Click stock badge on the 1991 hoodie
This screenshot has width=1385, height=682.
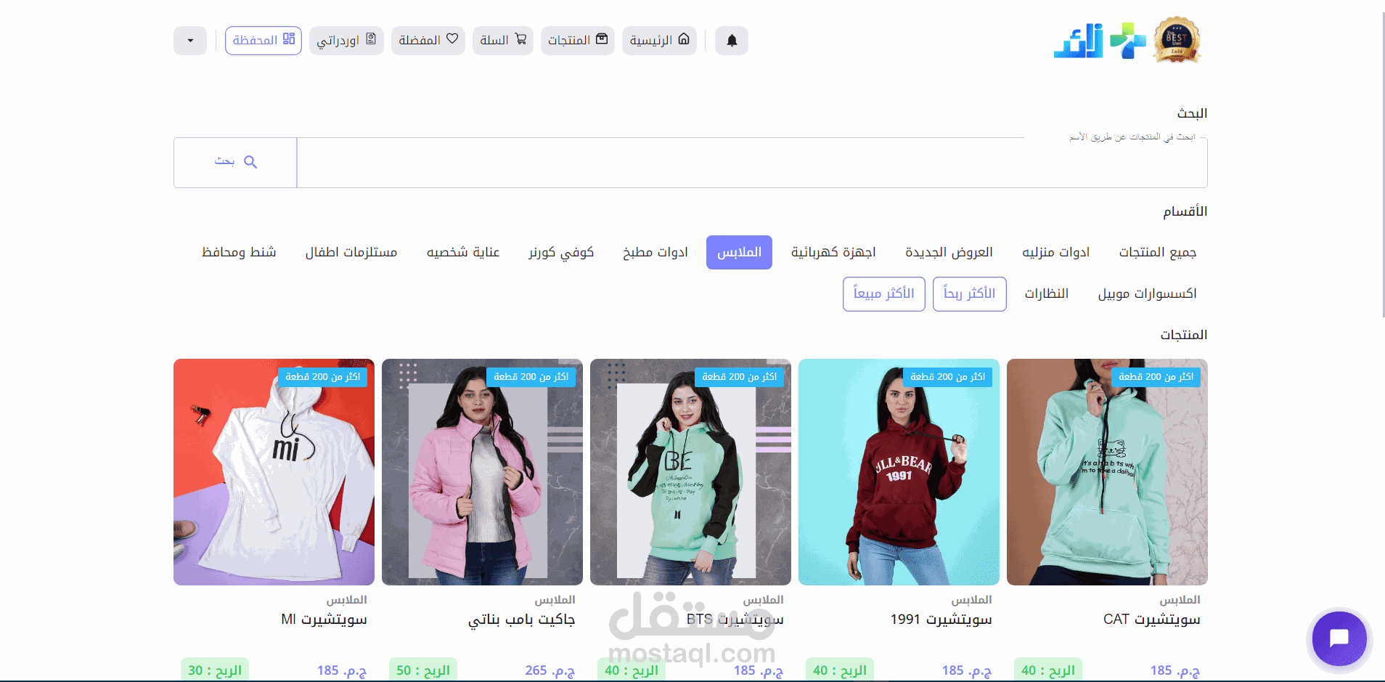tap(948, 377)
